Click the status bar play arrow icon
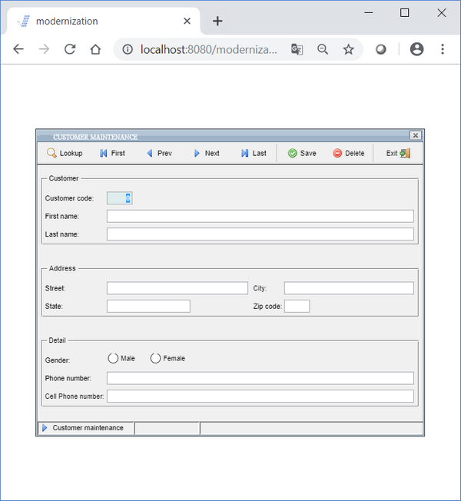The width and height of the screenshot is (461, 501). [x=45, y=428]
